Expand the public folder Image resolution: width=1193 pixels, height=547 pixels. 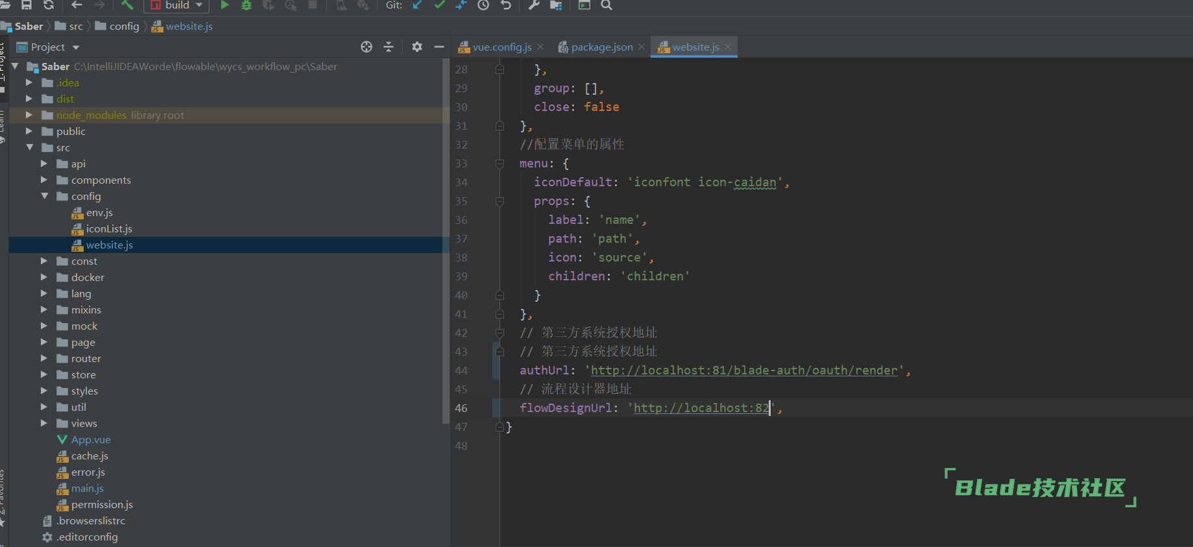(x=29, y=131)
